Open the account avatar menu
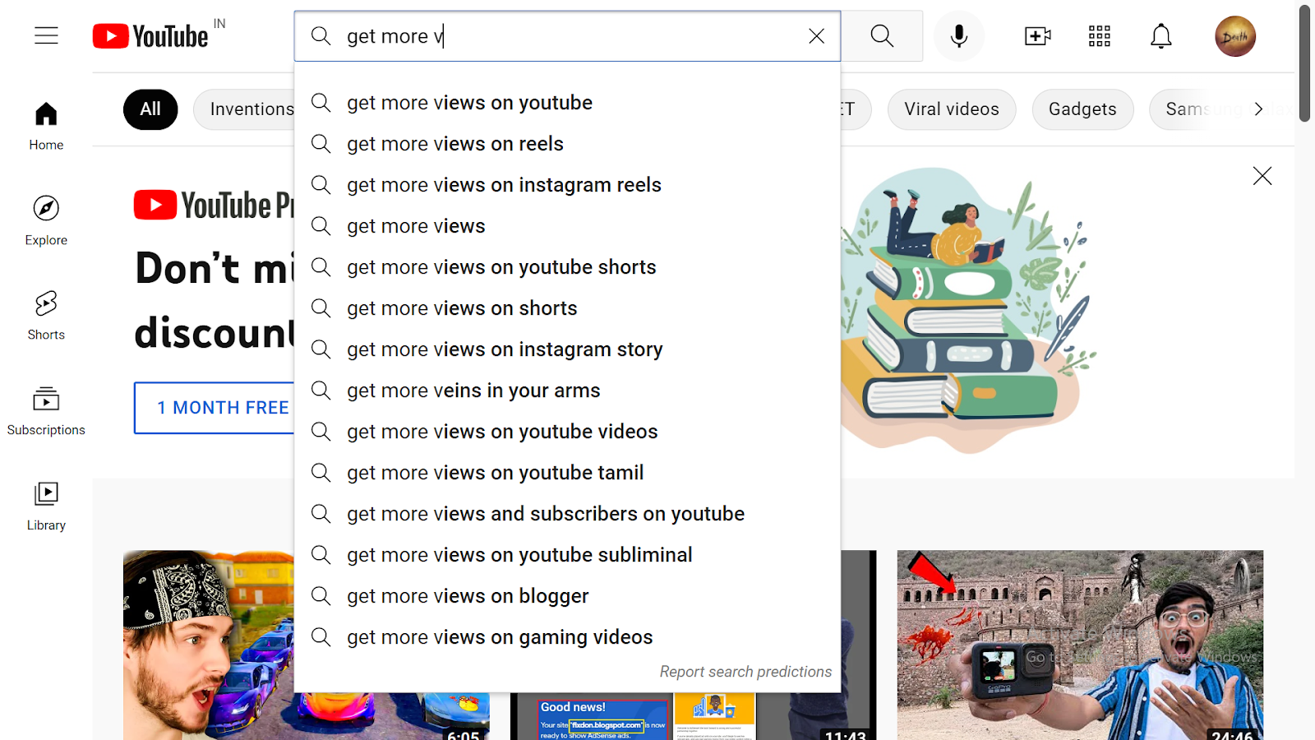This screenshot has width=1315, height=740. pos(1235,36)
